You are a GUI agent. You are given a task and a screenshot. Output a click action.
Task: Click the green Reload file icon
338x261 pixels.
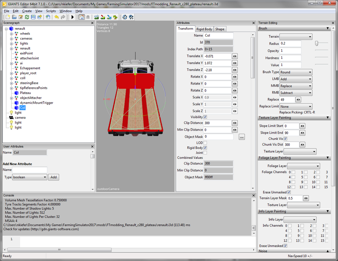[x=27, y=17]
